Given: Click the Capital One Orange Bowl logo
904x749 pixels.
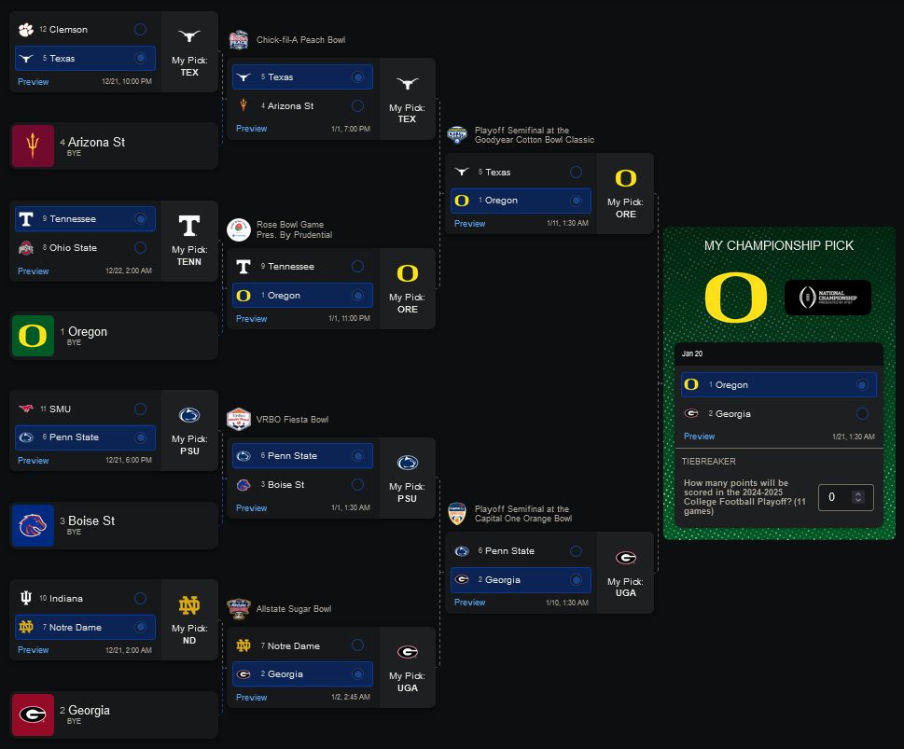Looking at the screenshot, I should pos(457,513).
